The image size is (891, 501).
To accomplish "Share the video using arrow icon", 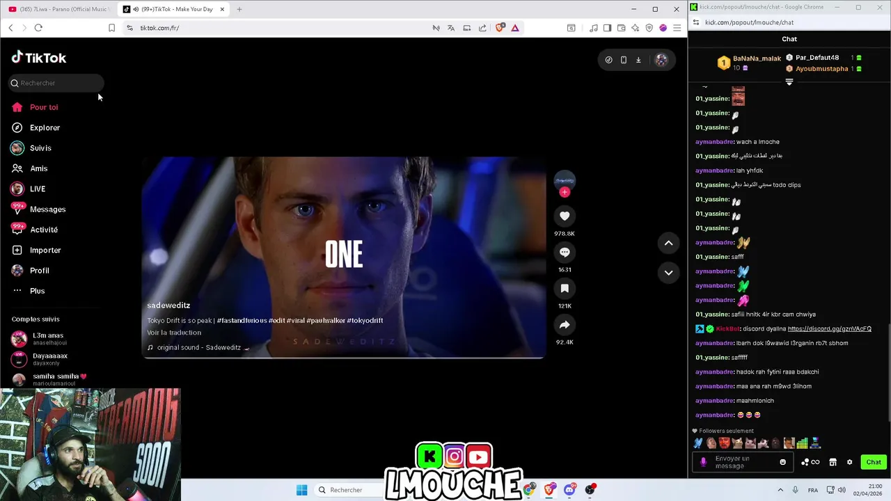I will coord(565,324).
